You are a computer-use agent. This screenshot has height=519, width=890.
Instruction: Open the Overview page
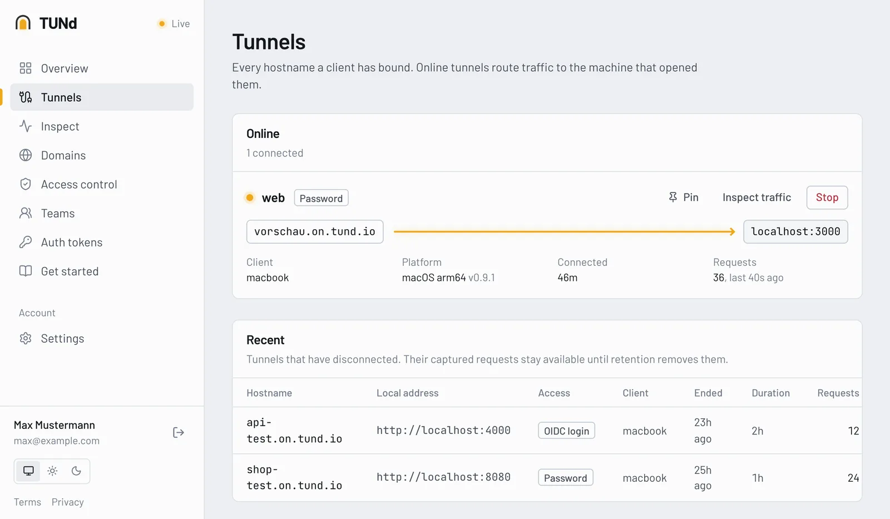coord(102,68)
